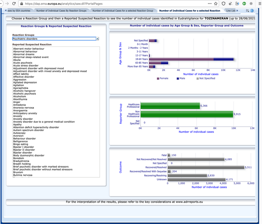Open the green B+ extension
The height and width of the screenshot is (224, 262).
pos(244,3)
